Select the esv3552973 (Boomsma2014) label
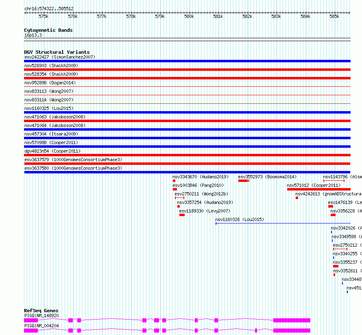 click(x=267, y=177)
